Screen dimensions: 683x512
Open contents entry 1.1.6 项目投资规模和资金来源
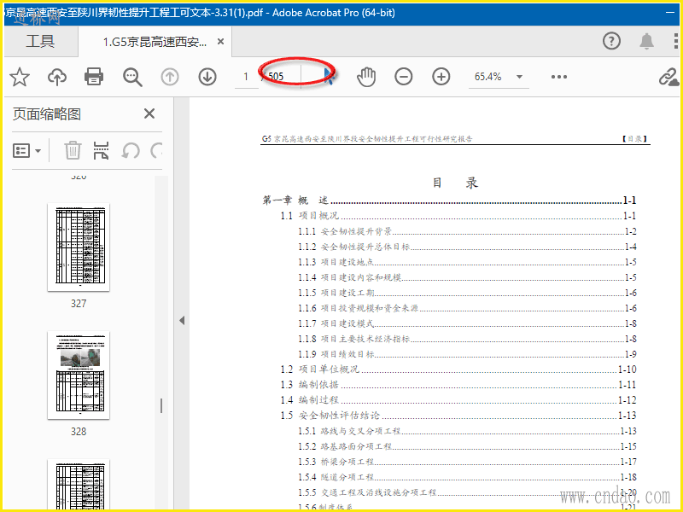tap(467, 308)
